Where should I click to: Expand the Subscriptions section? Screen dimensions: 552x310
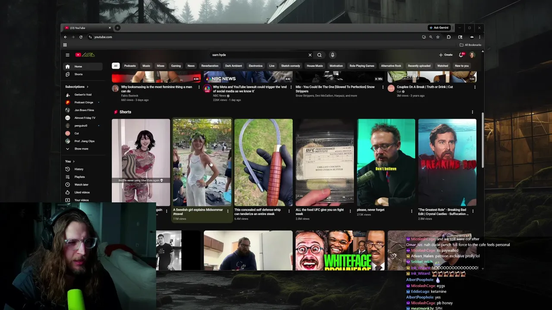pos(77,87)
